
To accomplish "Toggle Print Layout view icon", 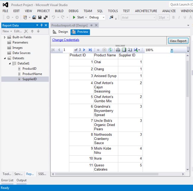I will [124, 50].
